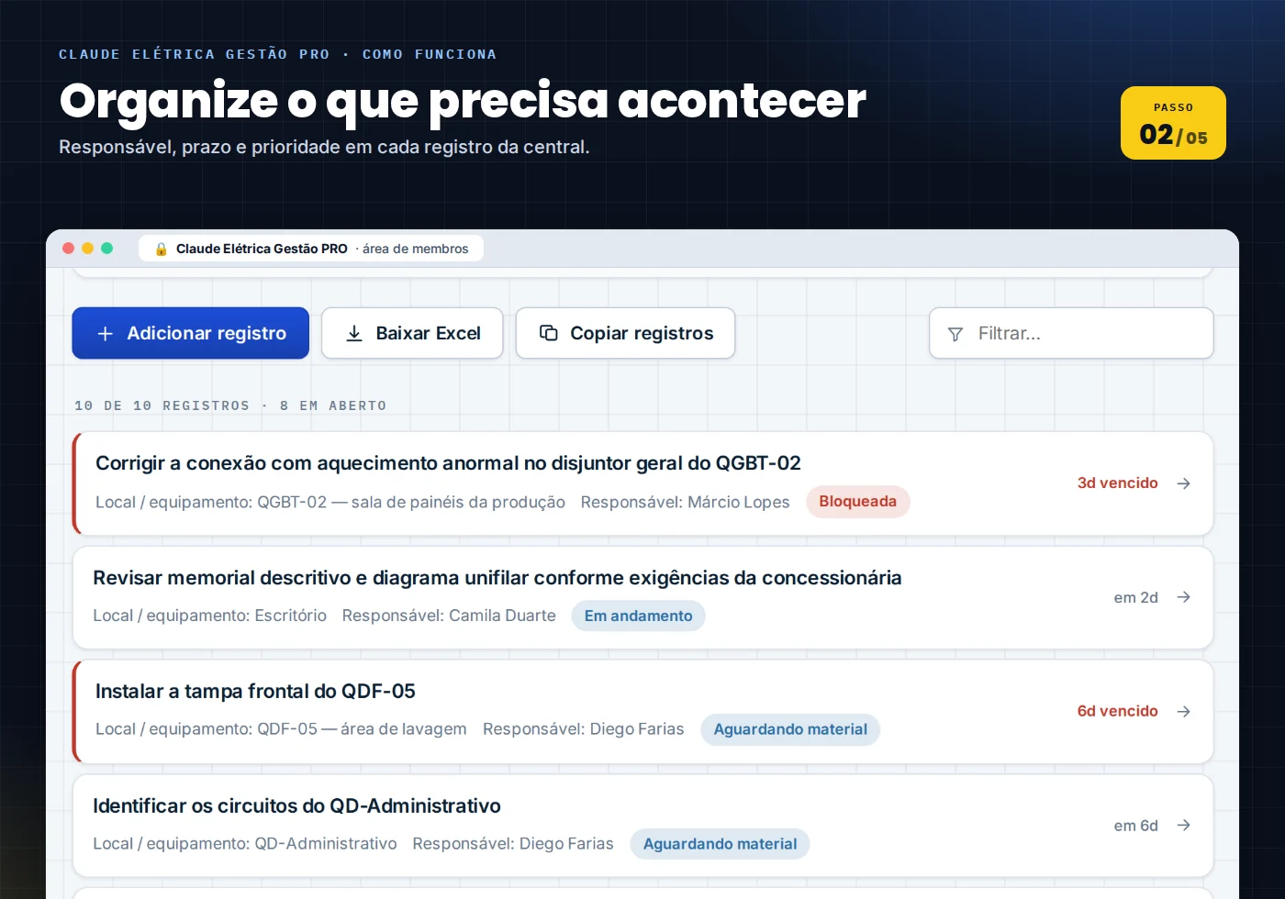Click the green maximize window dot
Image resolution: width=1285 pixels, height=899 pixels.
[106, 249]
